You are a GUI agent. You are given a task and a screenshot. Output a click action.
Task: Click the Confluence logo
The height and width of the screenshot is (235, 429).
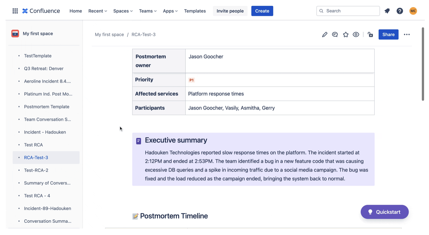[x=41, y=11]
